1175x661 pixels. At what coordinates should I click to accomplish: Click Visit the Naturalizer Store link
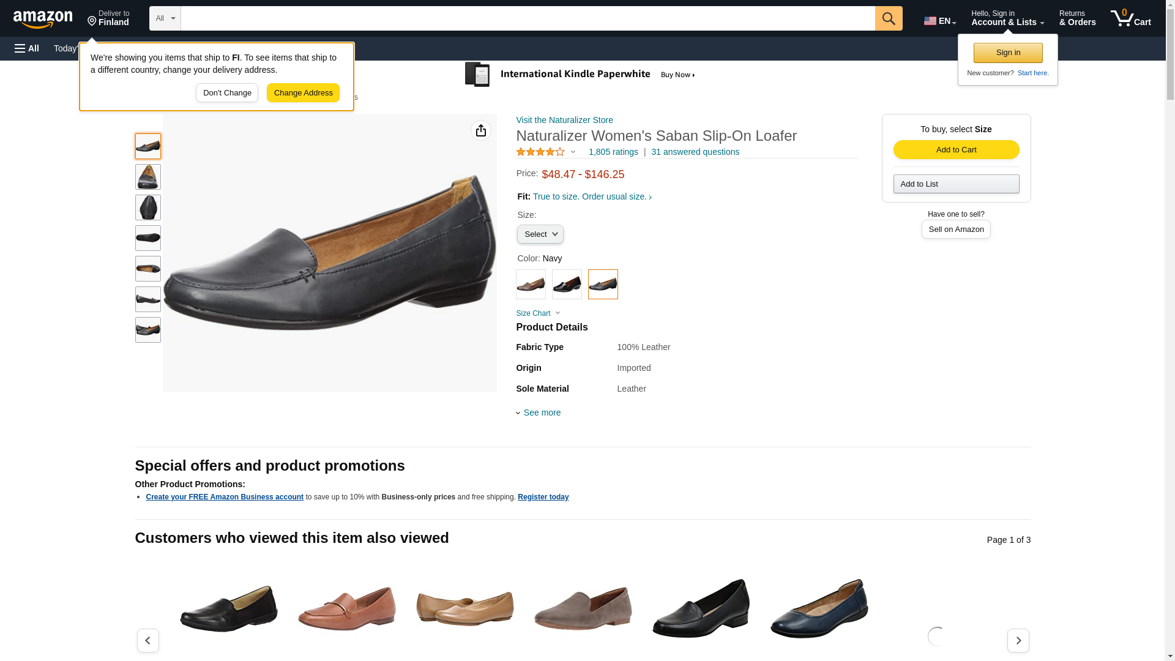coord(564,120)
